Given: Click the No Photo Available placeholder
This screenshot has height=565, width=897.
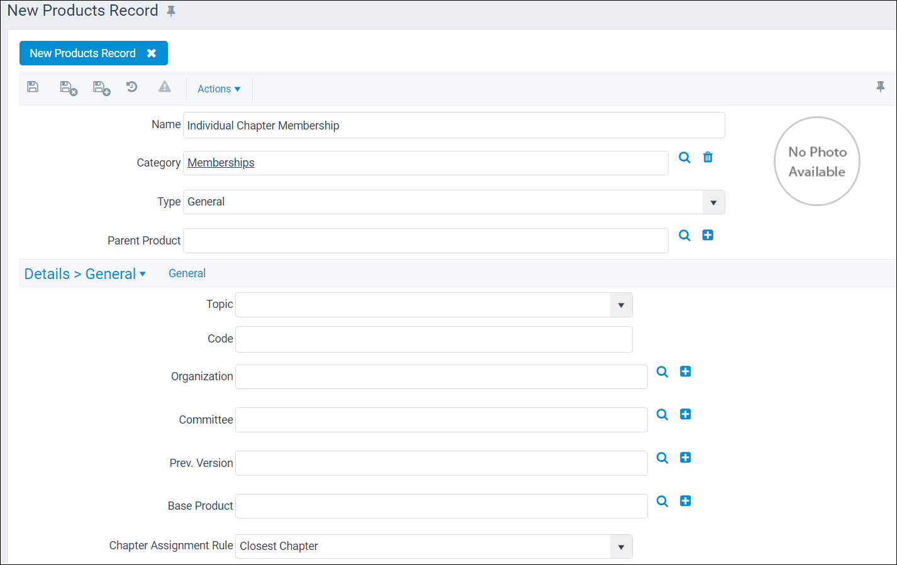Looking at the screenshot, I should click(817, 161).
